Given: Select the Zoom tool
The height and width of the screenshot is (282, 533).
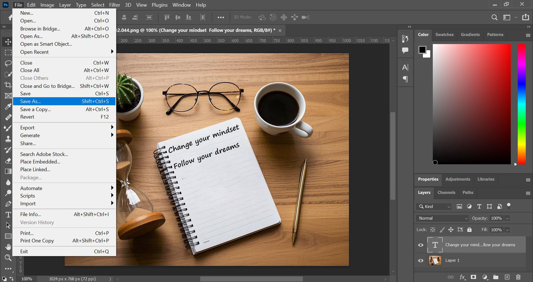Looking at the screenshot, I should (x=8, y=258).
